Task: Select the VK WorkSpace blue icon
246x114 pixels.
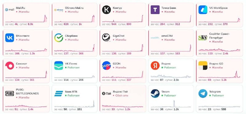Action: 203,10
